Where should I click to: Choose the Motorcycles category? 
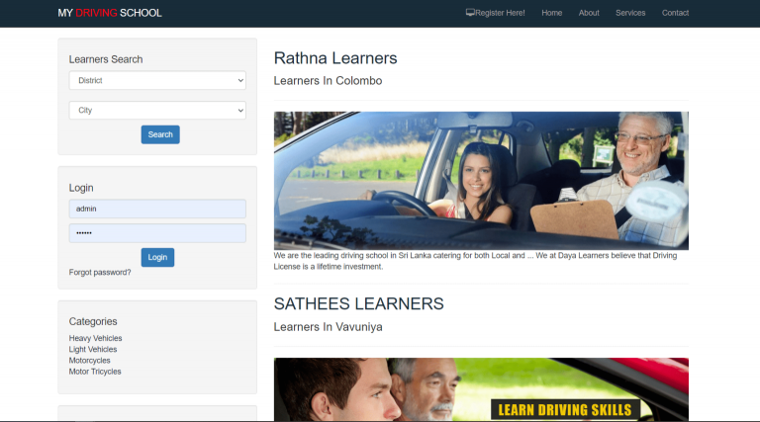(x=90, y=361)
